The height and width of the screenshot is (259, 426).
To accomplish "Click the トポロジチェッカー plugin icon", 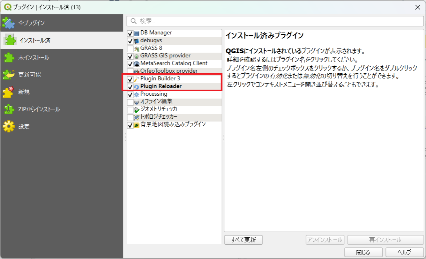I will click(137, 117).
